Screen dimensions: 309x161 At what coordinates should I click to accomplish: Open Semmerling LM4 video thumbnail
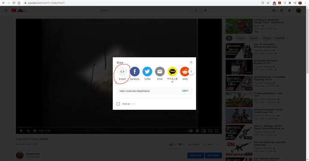(x=239, y=83)
